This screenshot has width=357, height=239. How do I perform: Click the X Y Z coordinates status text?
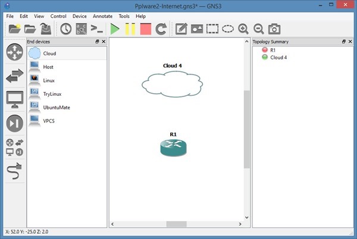27,232
